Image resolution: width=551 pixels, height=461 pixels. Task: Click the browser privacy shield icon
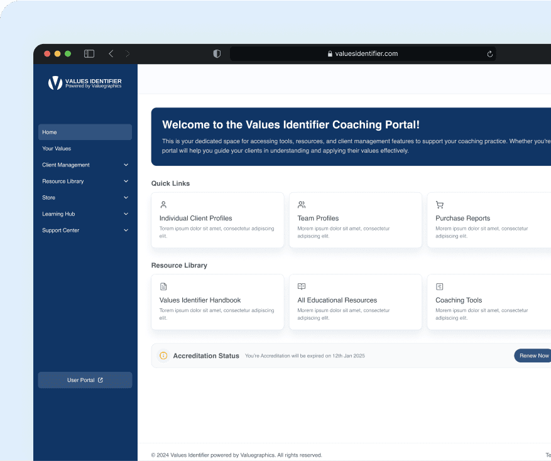(x=217, y=54)
